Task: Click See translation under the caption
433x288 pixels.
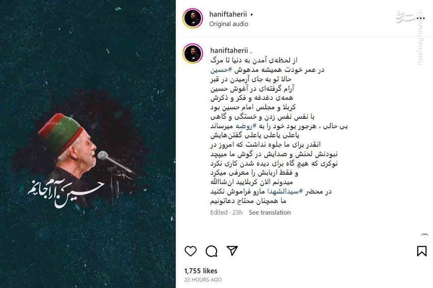Action: click(270, 212)
